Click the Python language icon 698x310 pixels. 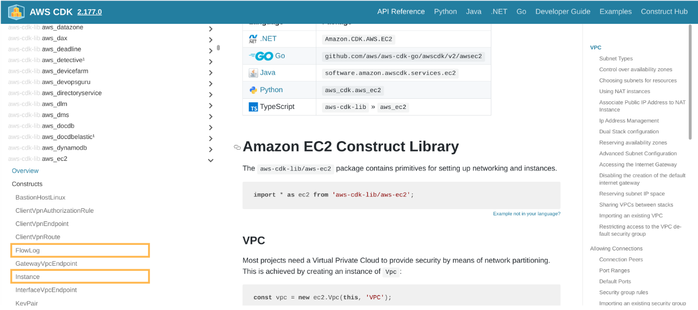[253, 90]
